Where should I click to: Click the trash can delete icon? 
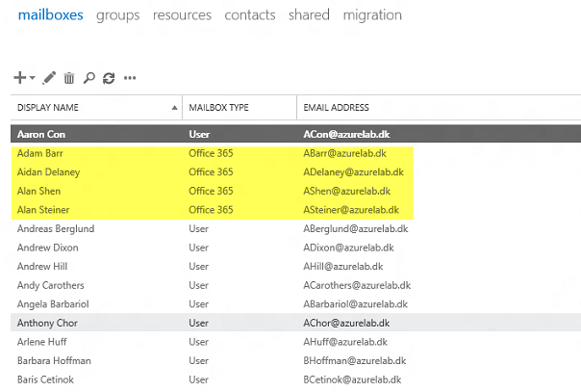click(69, 78)
